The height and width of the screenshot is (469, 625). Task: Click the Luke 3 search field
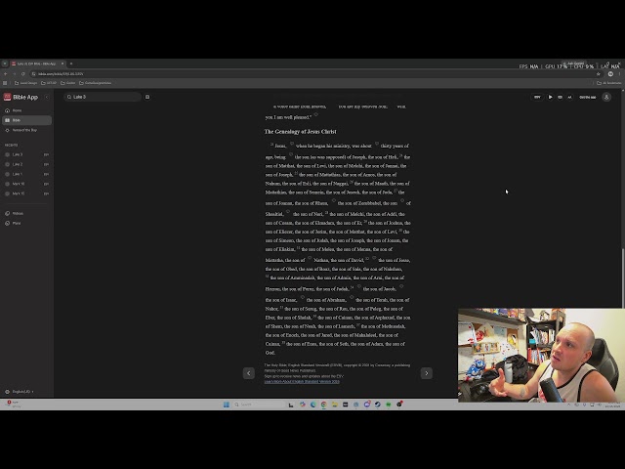(x=103, y=97)
